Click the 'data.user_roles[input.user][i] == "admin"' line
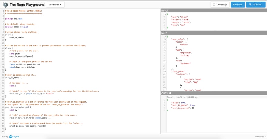This screenshot has height=139, width=267. (x=32, y=94)
